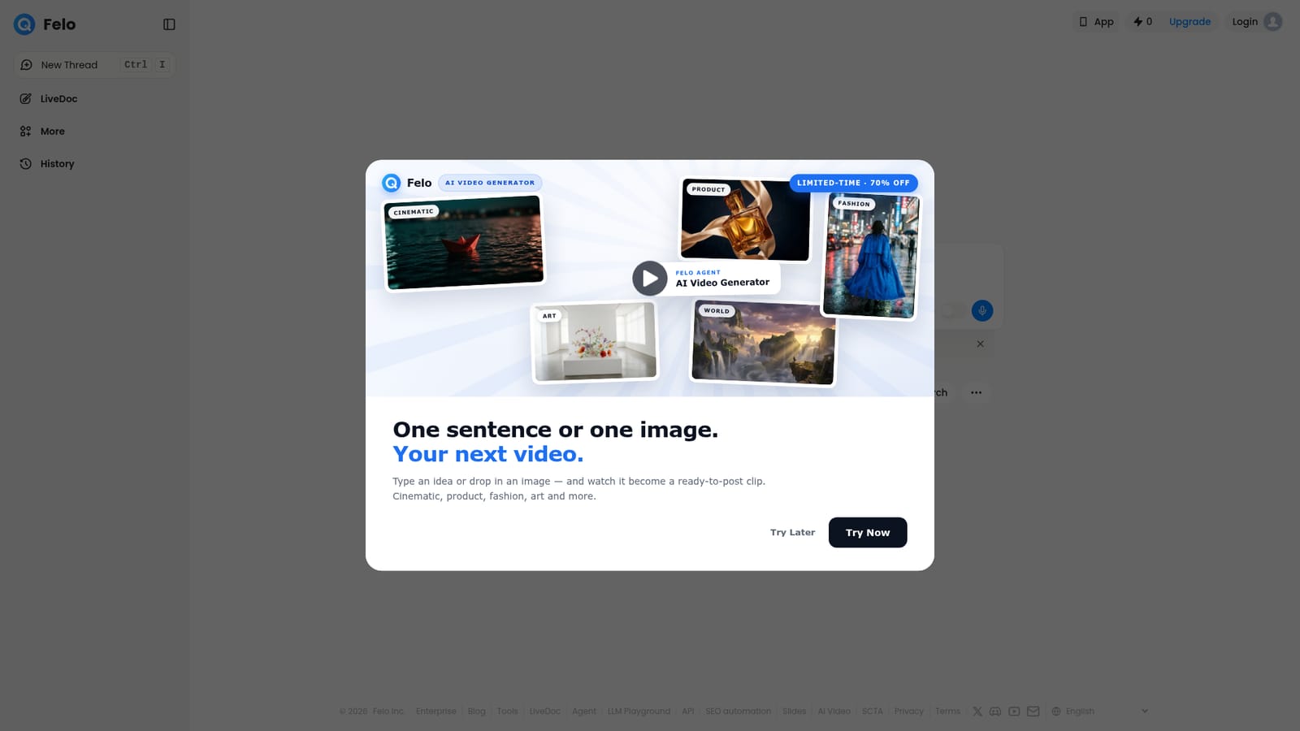Image resolution: width=1300 pixels, height=731 pixels.
Task: Dismiss popup with Try Later
Action: tap(792, 533)
